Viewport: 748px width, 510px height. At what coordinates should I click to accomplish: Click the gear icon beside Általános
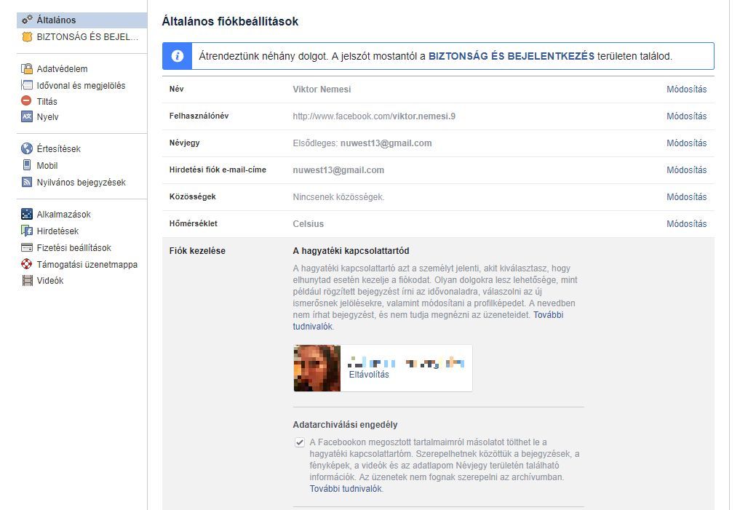(x=27, y=20)
